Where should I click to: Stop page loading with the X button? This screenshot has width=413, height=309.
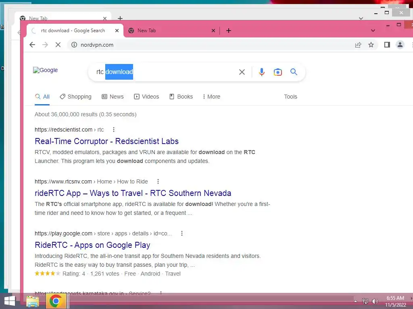[x=58, y=45]
